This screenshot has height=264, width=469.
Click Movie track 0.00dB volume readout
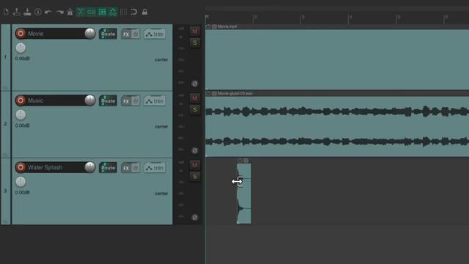(23, 59)
